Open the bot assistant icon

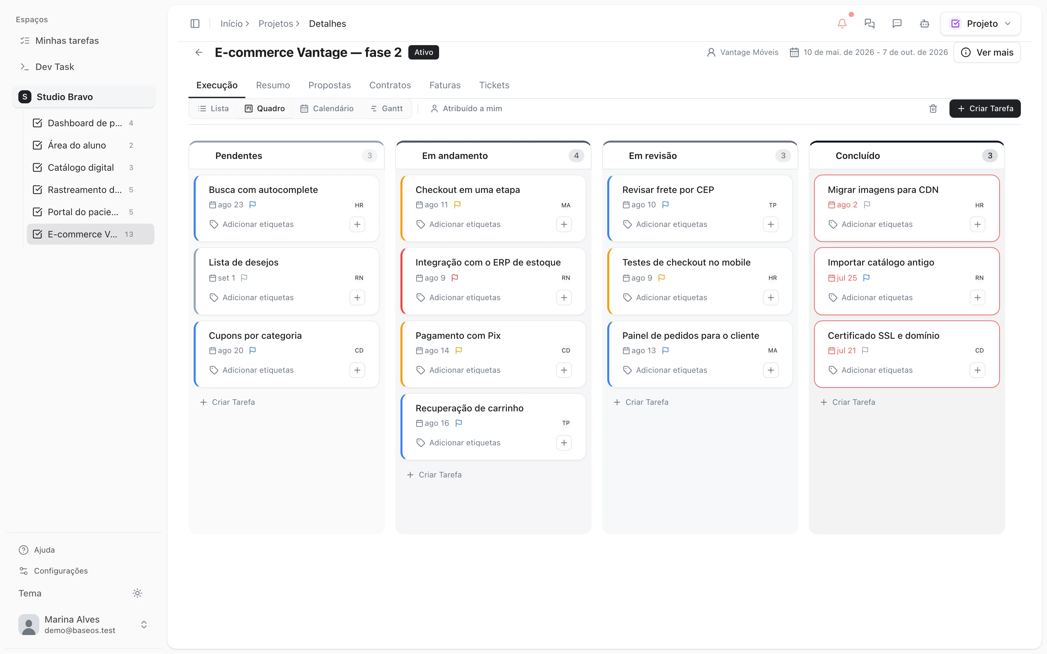(925, 23)
